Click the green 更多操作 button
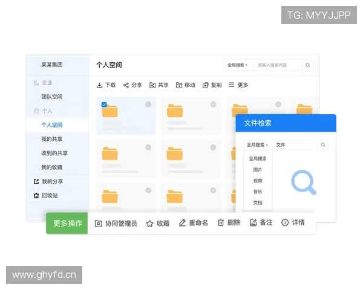This screenshot has height=290, width=363. click(x=67, y=224)
